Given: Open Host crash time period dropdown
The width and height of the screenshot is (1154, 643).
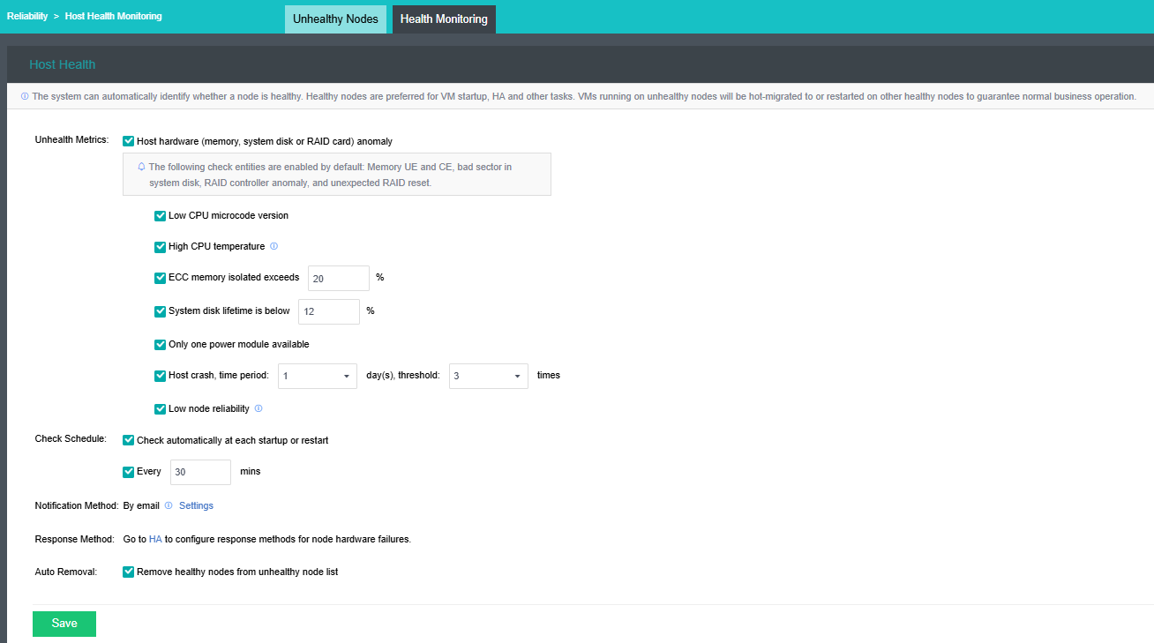Looking at the screenshot, I should 318,376.
